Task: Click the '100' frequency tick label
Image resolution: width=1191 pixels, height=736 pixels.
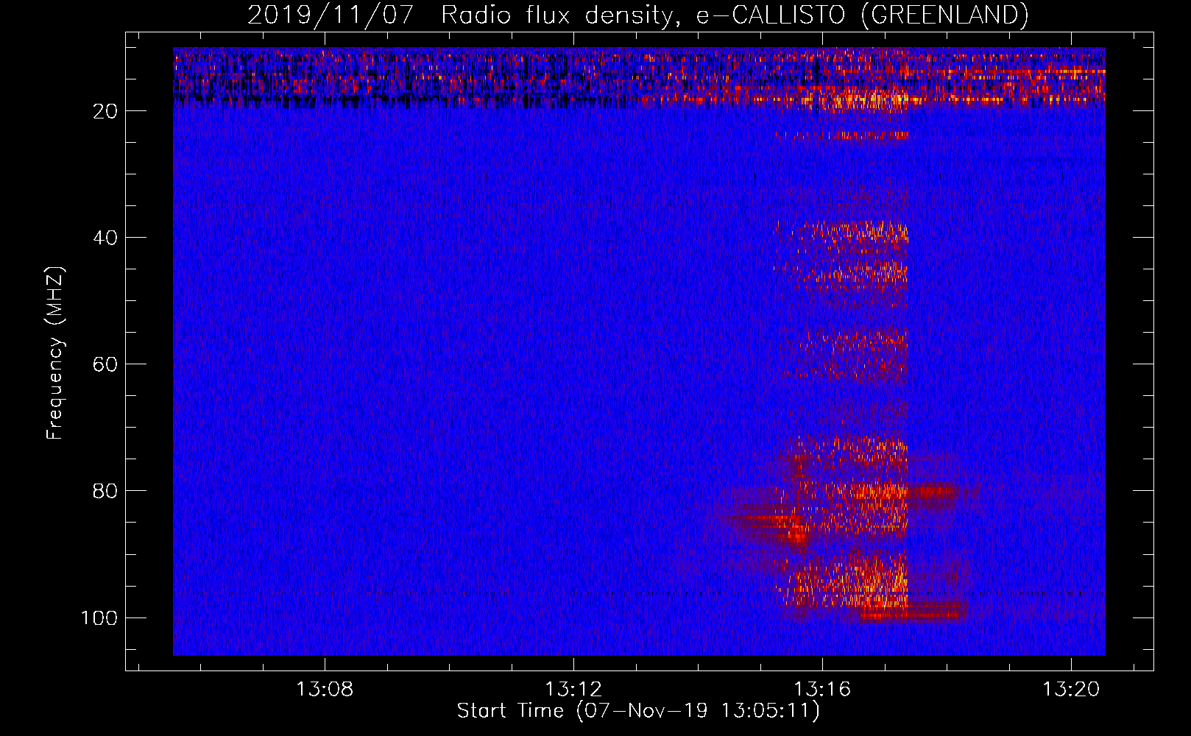Action: 99,618
